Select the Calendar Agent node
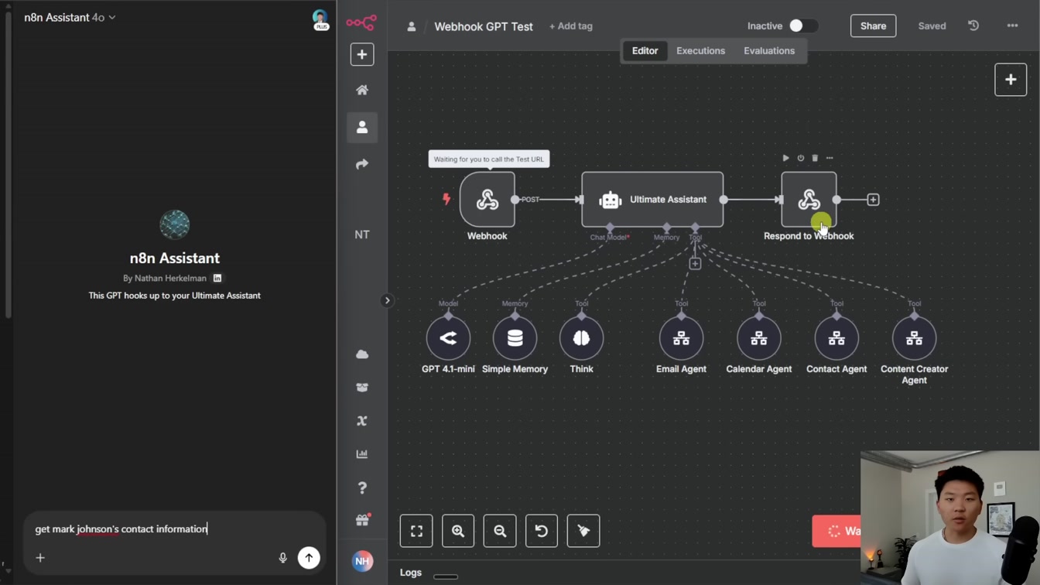 758,338
